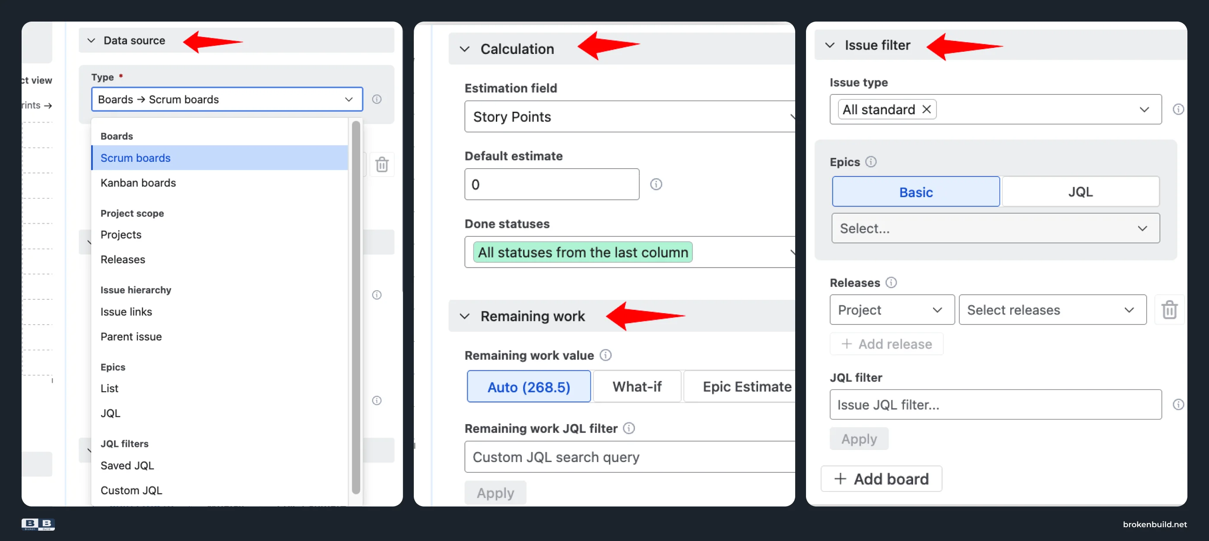Choose Projects under Project scope

220,234
